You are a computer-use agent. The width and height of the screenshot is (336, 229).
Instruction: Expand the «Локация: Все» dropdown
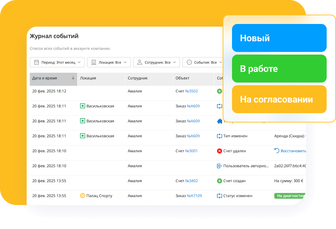click(108, 62)
